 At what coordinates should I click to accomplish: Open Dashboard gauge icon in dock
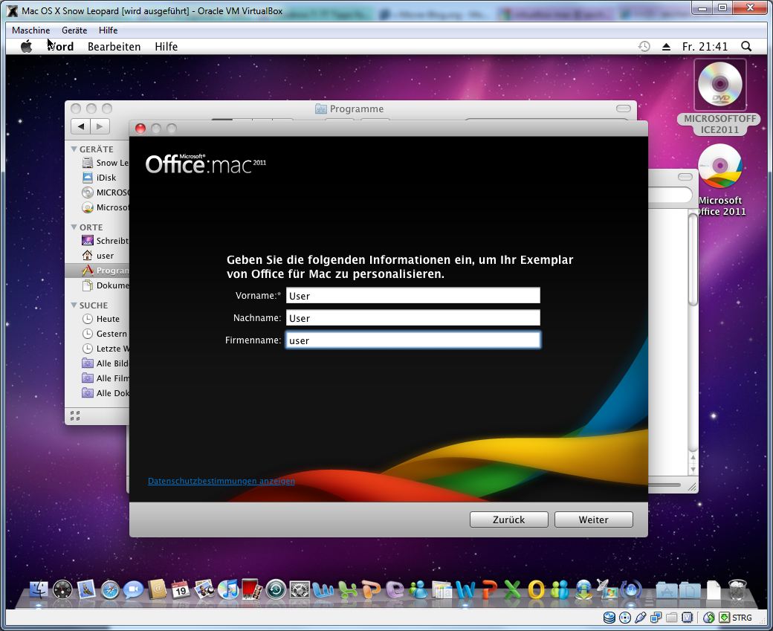click(62, 589)
